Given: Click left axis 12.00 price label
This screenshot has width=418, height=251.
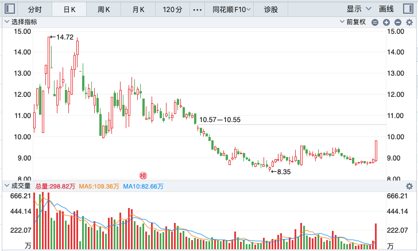Looking at the screenshot, I should (22, 95).
